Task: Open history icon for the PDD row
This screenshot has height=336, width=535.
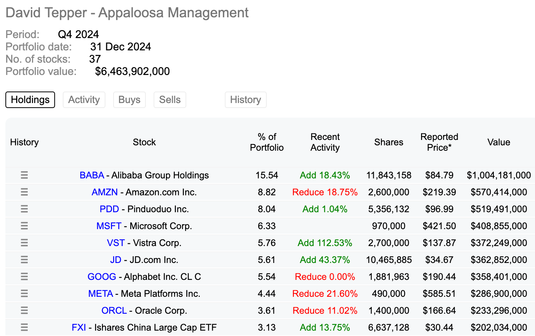Action: coord(24,209)
